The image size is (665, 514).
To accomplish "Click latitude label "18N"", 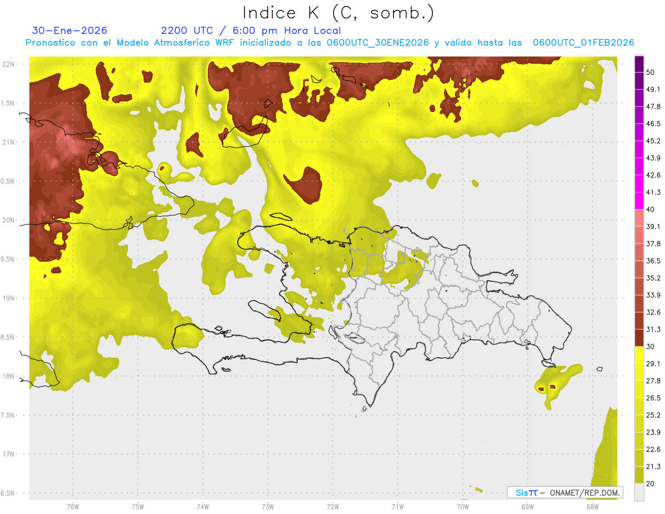I will pos(8,376).
